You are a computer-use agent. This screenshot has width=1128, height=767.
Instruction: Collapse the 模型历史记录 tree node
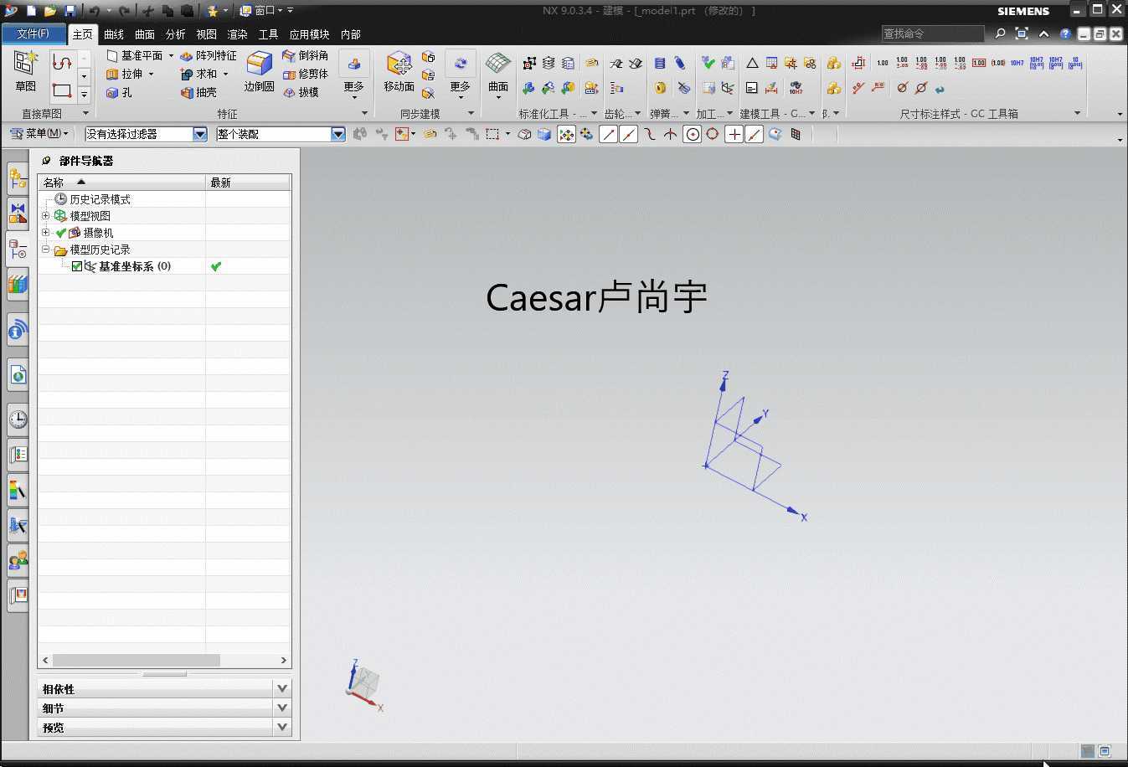[46, 249]
